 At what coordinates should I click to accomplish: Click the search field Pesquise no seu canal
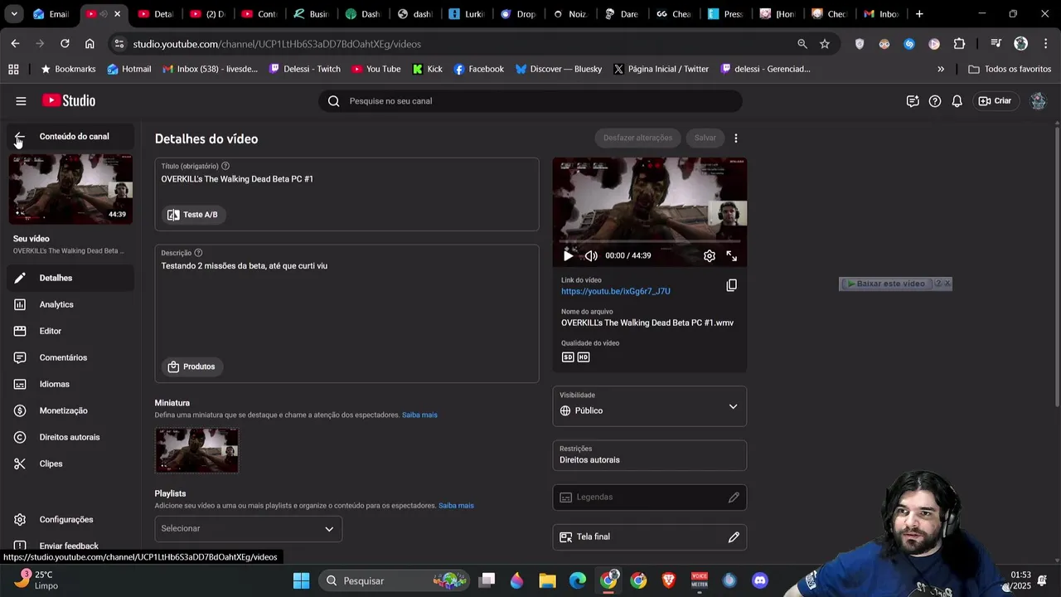pyautogui.click(x=530, y=101)
